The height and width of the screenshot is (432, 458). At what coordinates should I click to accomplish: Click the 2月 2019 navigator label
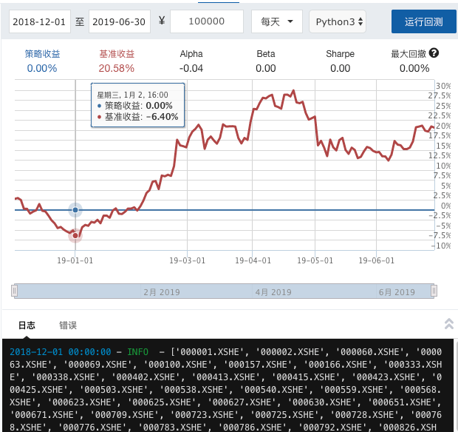coord(162,292)
